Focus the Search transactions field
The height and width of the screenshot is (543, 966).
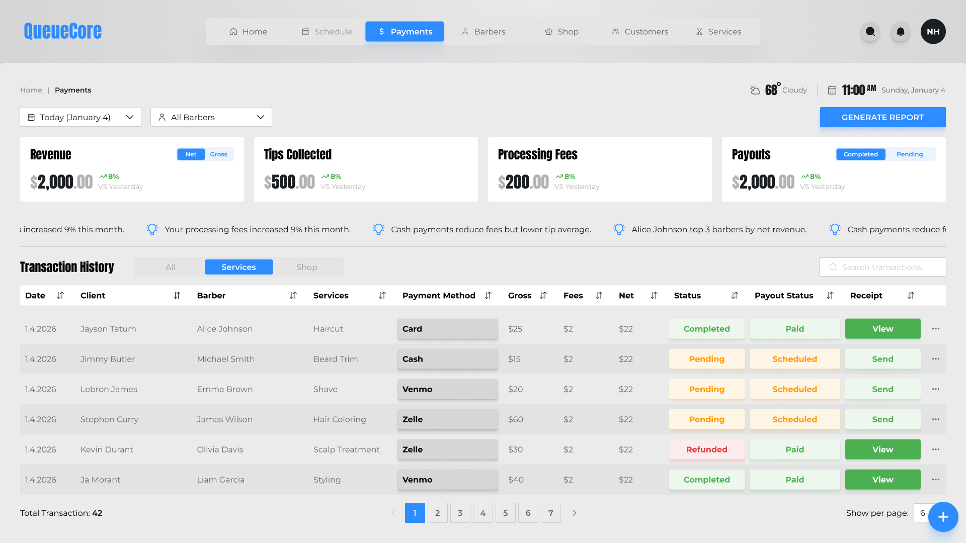point(883,267)
